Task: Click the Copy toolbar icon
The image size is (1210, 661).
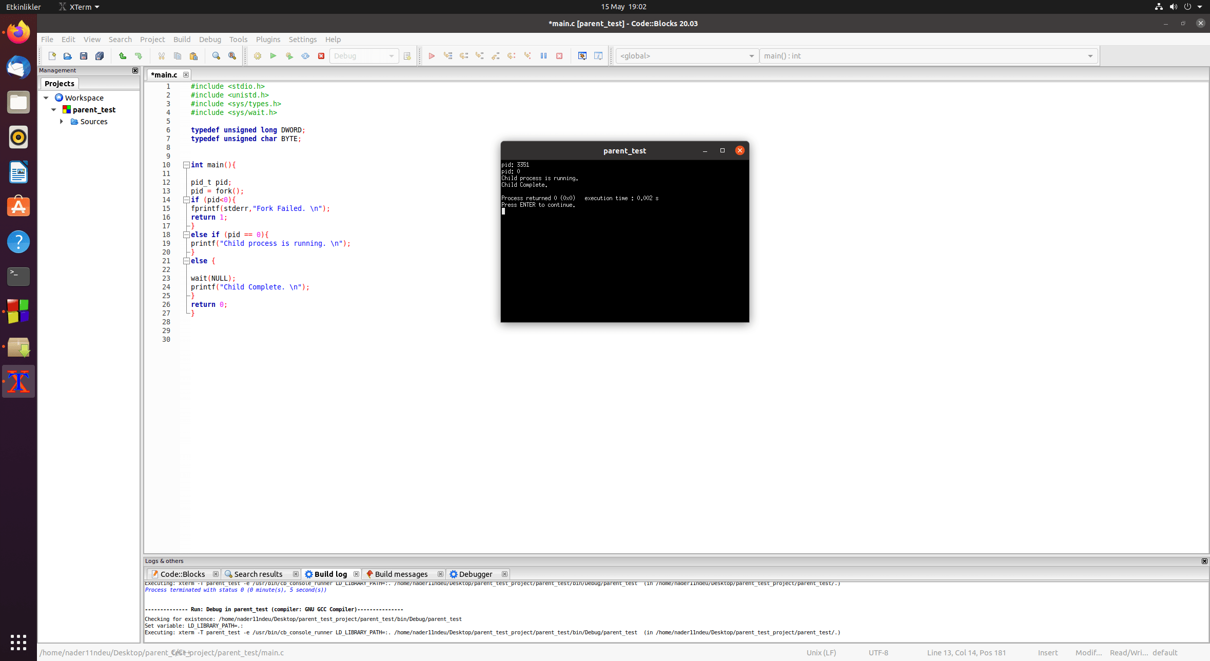Action: click(178, 56)
